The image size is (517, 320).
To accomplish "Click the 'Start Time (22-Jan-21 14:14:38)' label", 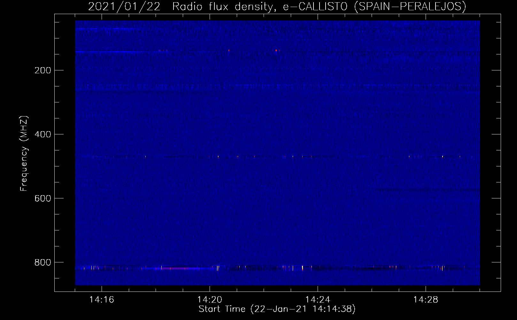I will pyautogui.click(x=277, y=309).
